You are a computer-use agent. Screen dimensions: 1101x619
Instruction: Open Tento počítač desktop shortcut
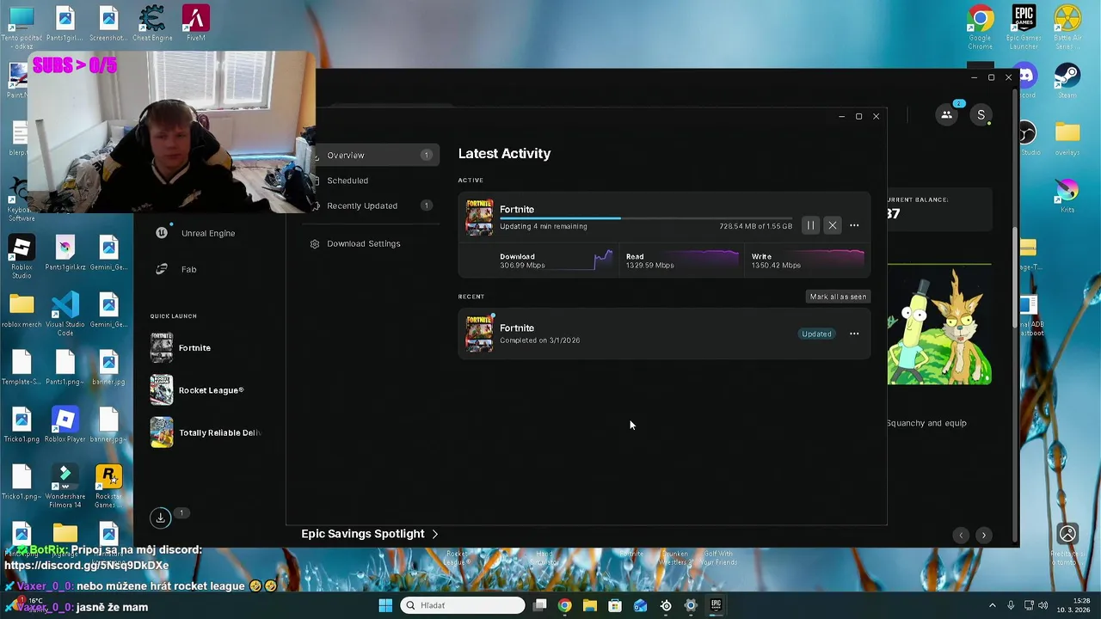pos(22,26)
